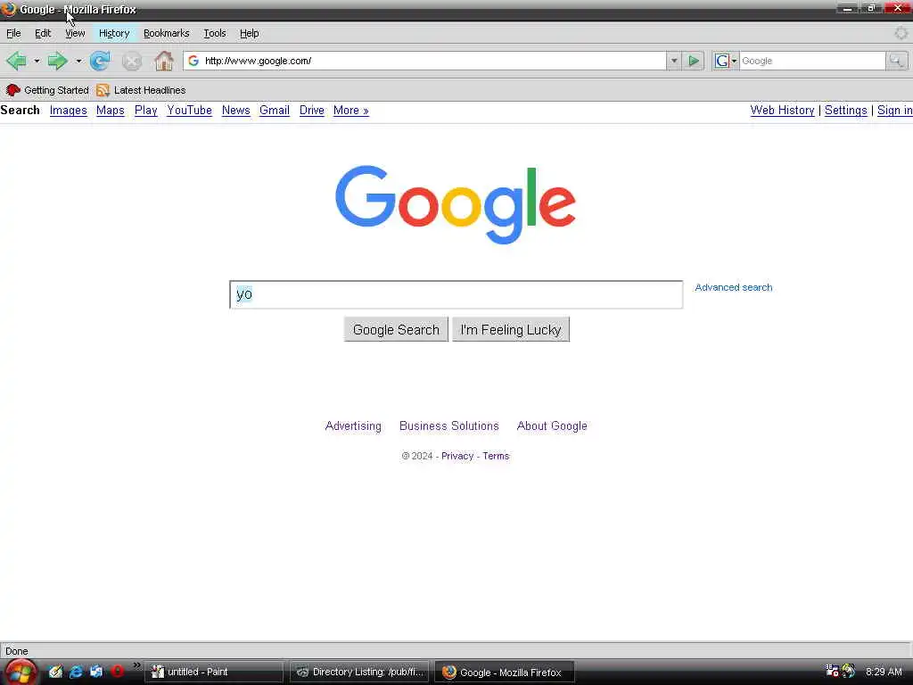The width and height of the screenshot is (913, 685).
Task: Switch to Directory Listing taskbar window
Action: (x=359, y=672)
